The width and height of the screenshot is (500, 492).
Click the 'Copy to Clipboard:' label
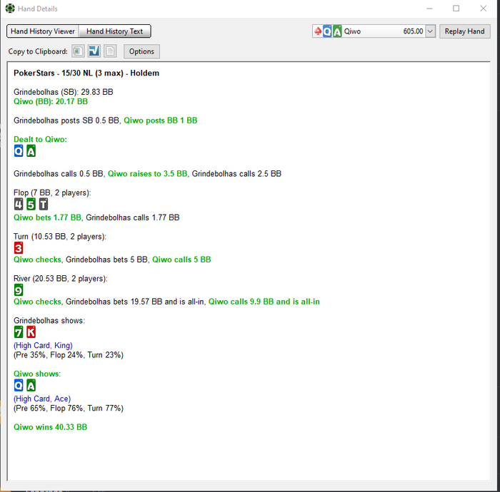click(38, 51)
